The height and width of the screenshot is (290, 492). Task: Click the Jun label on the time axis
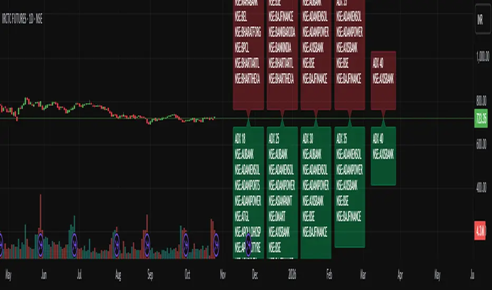pyautogui.click(x=44, y=275)
